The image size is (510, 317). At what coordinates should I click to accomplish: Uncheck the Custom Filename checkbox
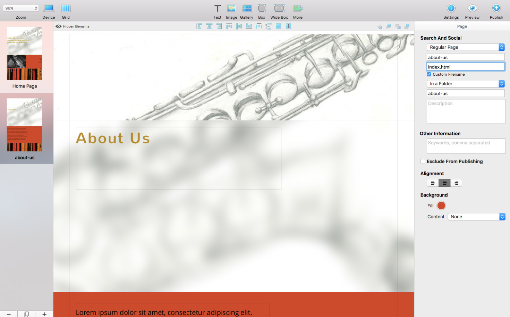(429, 74)
